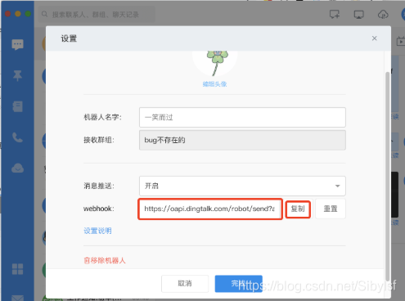405x301 pixels.
Task: Open the screen projection icon in top bar
Action: pyautogui.click(x=358, y=15)
